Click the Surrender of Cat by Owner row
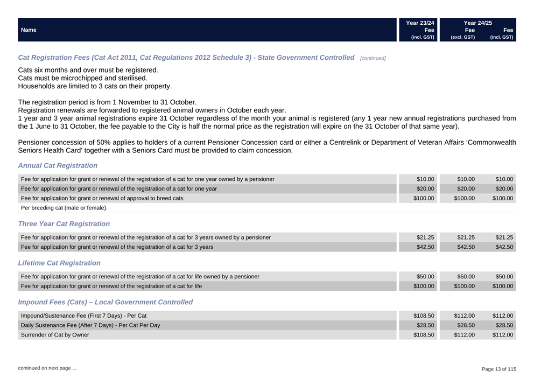This screenshot has width=534, height=378. [x=55, y=335]
